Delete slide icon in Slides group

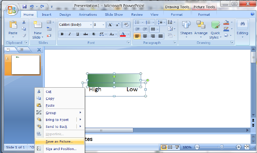click(49, 35)
